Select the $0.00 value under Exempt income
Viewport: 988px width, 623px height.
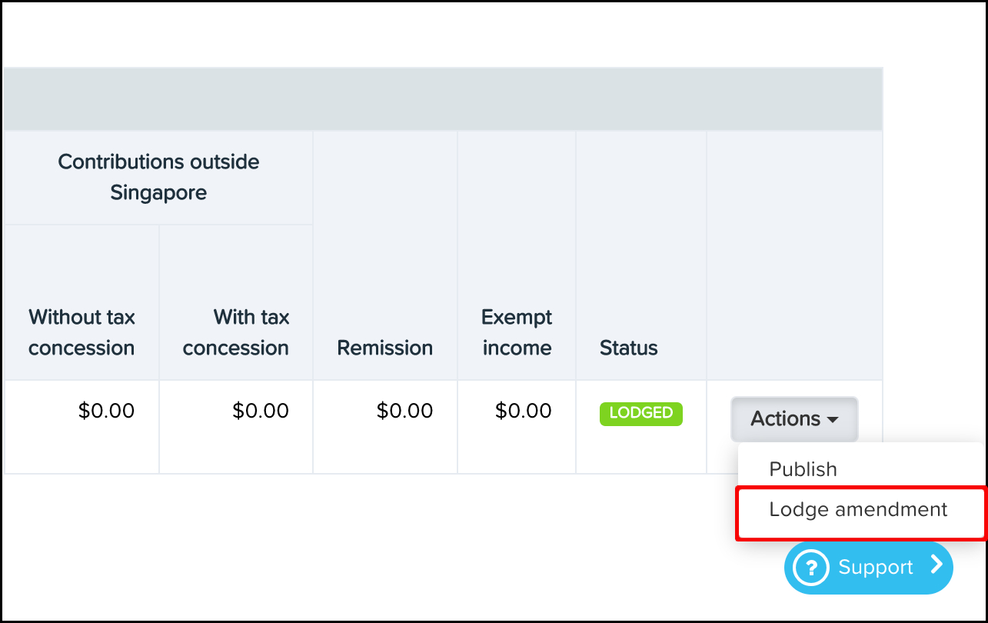coord(523,411)
